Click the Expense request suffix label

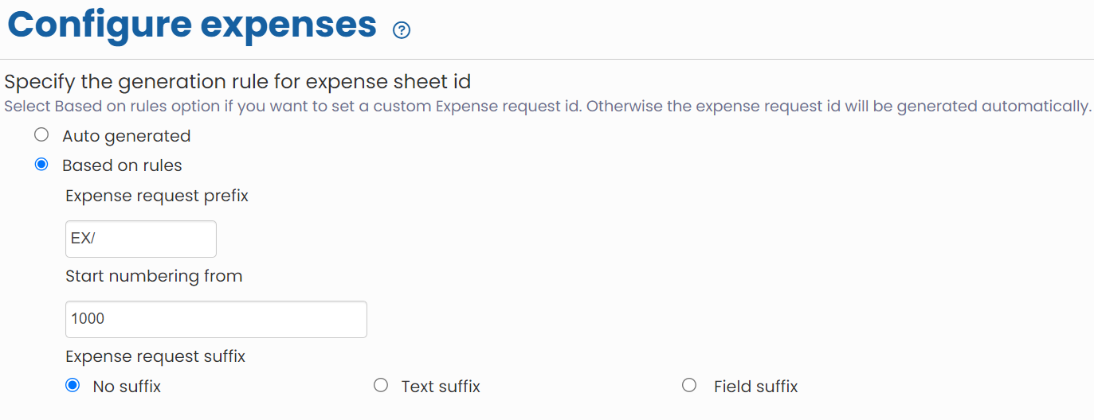tap(155, 356)
